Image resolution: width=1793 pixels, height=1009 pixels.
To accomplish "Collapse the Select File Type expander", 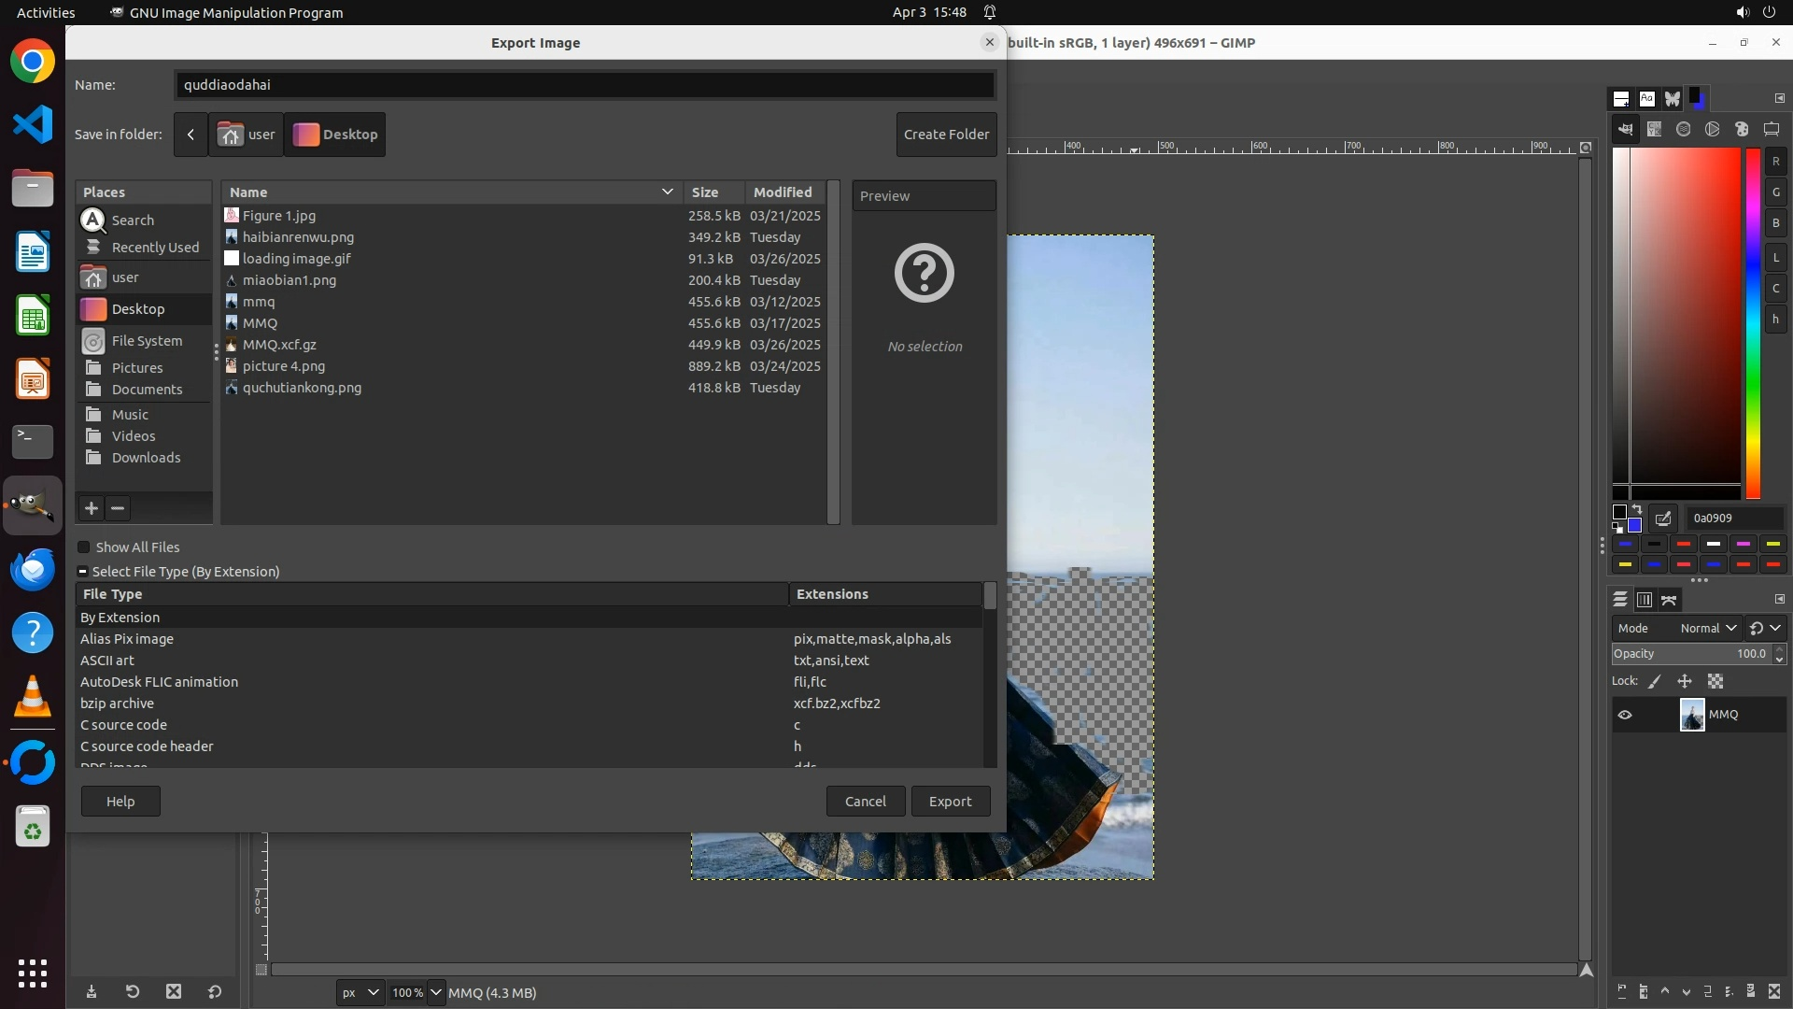I will [x=83, y=572].
